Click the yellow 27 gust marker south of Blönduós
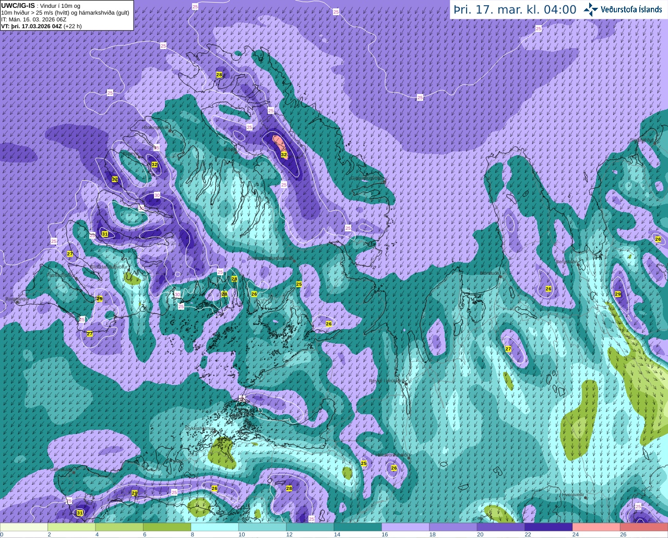The image size is (668, 538). [x=508, y=349]
